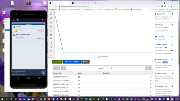Click the Prev page button
Image resolution: width=180 pixels, height=101 pixels.
tap(57, 68)
